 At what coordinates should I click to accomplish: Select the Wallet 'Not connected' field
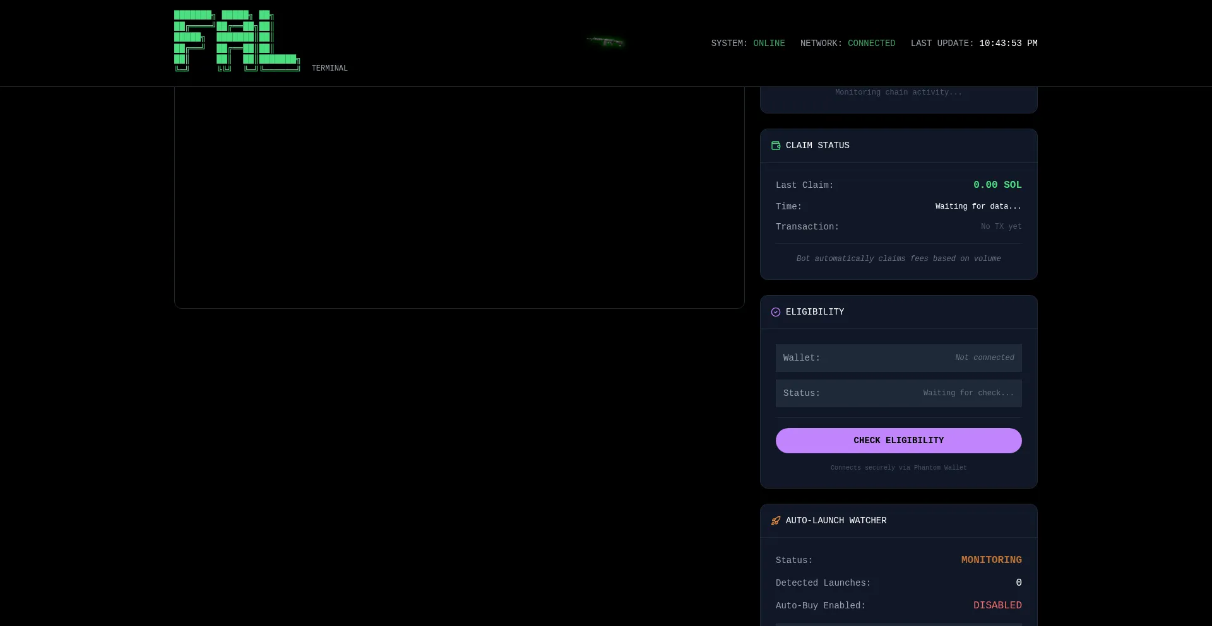898,358
